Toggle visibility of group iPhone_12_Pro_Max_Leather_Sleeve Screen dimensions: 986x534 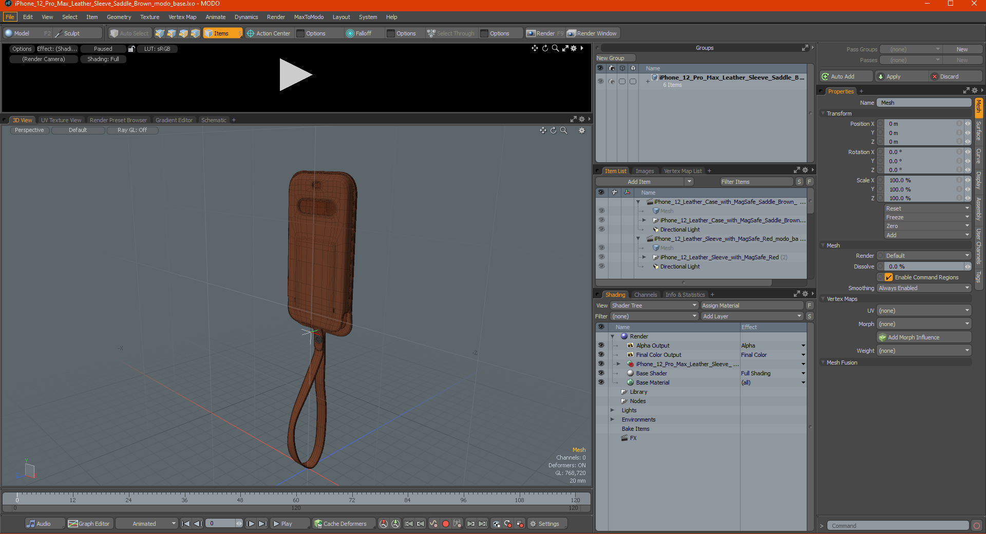point(600,81)
